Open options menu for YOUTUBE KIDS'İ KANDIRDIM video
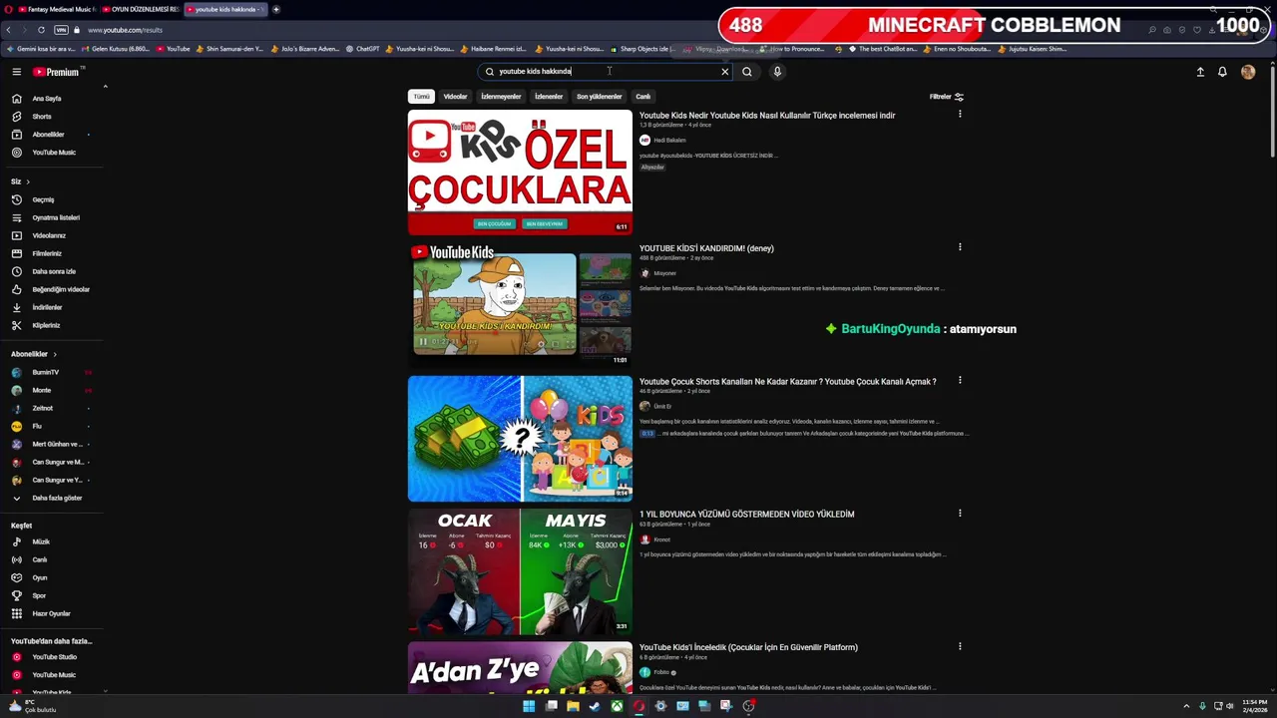Image resolution: width=1277 pixels, height=718 pixels. coord(960,247)
